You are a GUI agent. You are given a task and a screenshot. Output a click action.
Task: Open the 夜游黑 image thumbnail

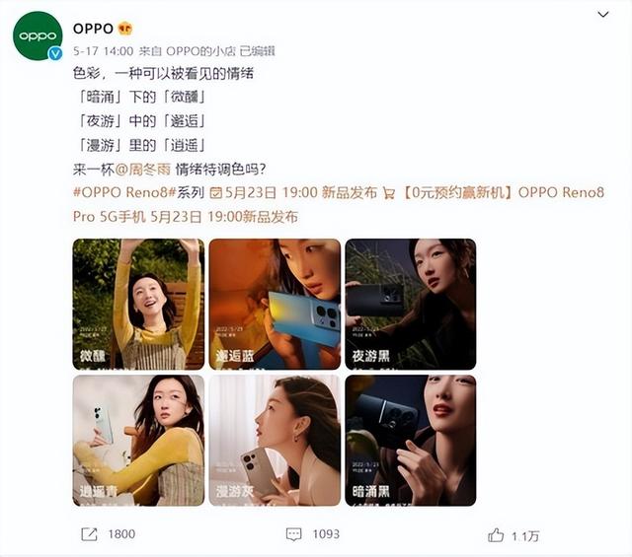pos(411,305)
